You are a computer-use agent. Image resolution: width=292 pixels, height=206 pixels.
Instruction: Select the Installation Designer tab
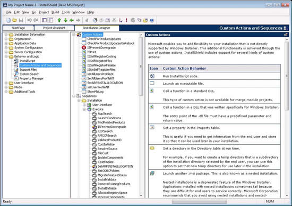click(x=97, y=28)
